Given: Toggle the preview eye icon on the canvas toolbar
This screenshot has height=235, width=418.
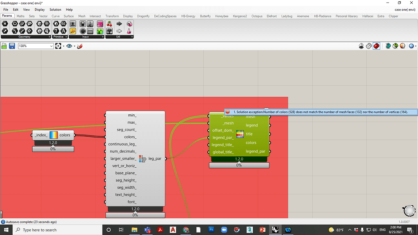Looking at the screenshot, I should click(69, 46).
